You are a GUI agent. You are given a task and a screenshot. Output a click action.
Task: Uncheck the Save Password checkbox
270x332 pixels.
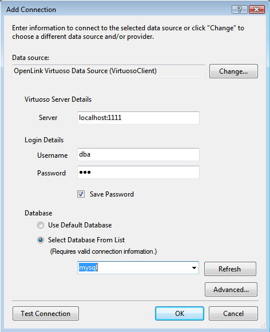(81, 194)
